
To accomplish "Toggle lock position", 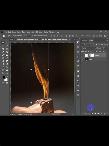I will point(91,51).
